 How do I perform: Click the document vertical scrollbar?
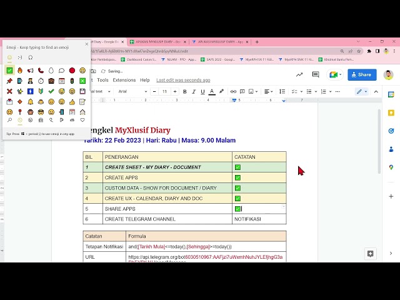pyautogui.click(x=379, y=142)
